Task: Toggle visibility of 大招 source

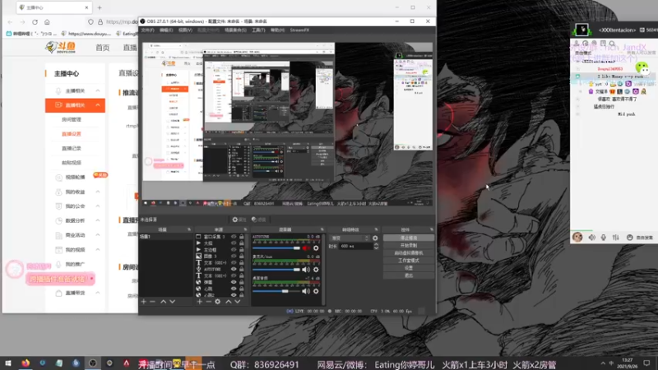Action: [234, 243]
